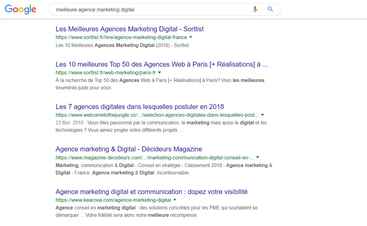This screenshot has height=226, width=367.
Task: Click the green sortlist.fr/web-marketing/paris-fr URL
Action: [x=105, y=73]
